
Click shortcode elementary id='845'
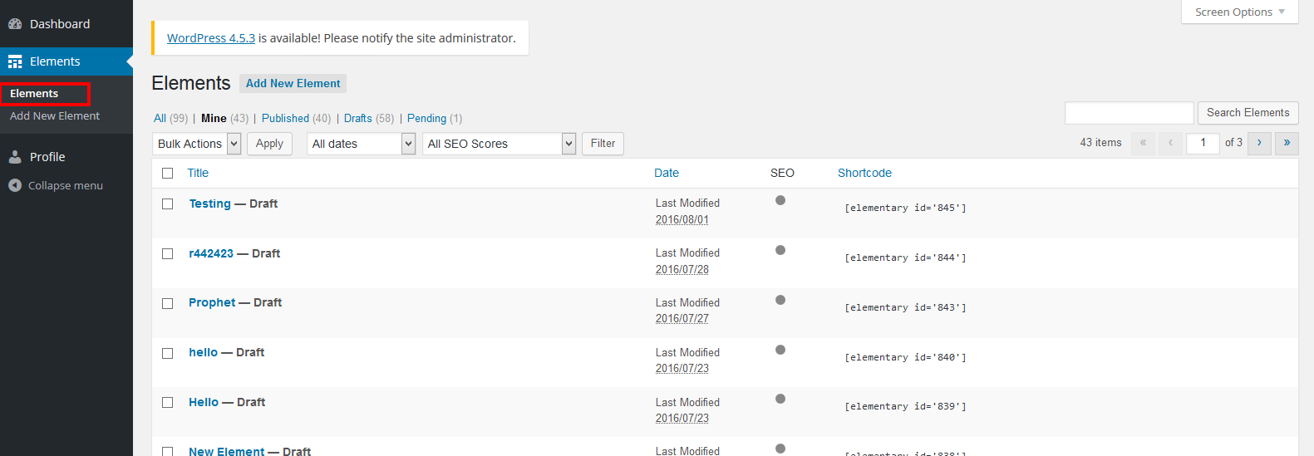905,208
